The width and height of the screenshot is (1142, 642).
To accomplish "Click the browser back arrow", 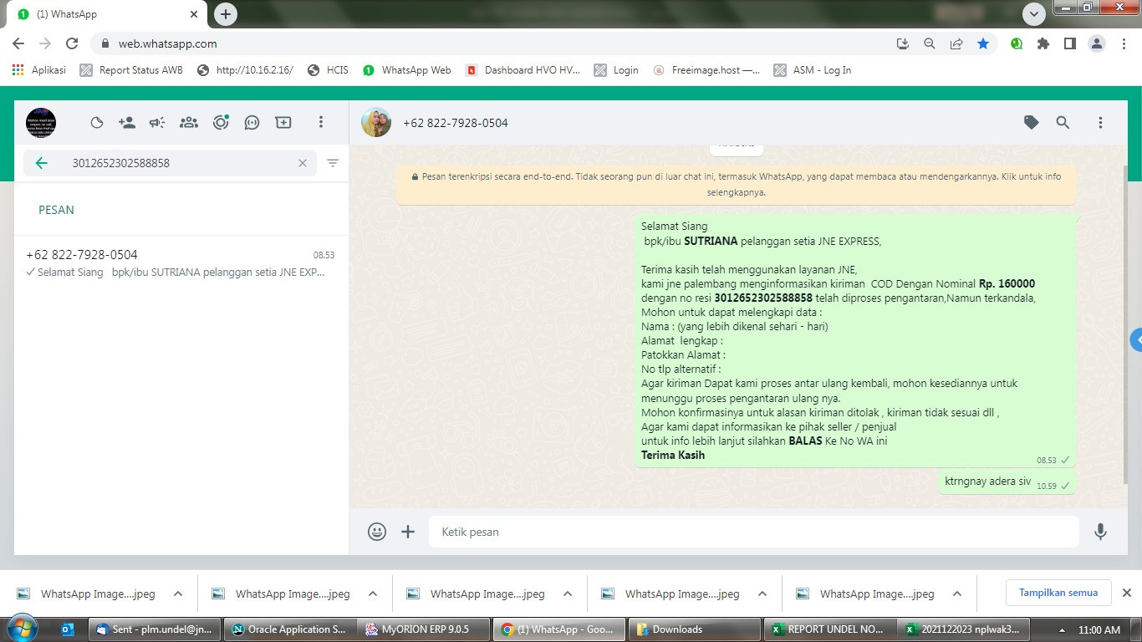I will click(x=18, y=43).
